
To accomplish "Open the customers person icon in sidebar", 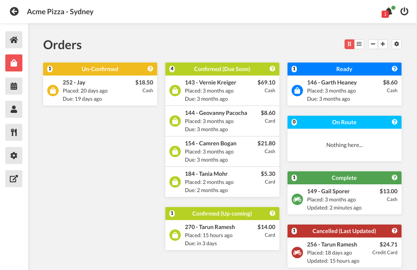I will point(14,109).
